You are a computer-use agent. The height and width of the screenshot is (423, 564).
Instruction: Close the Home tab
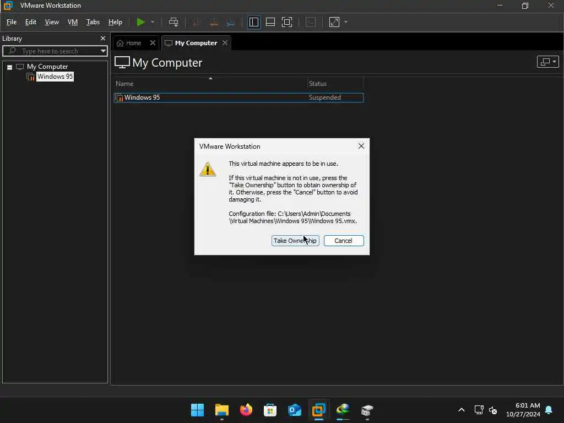[153, 43]
